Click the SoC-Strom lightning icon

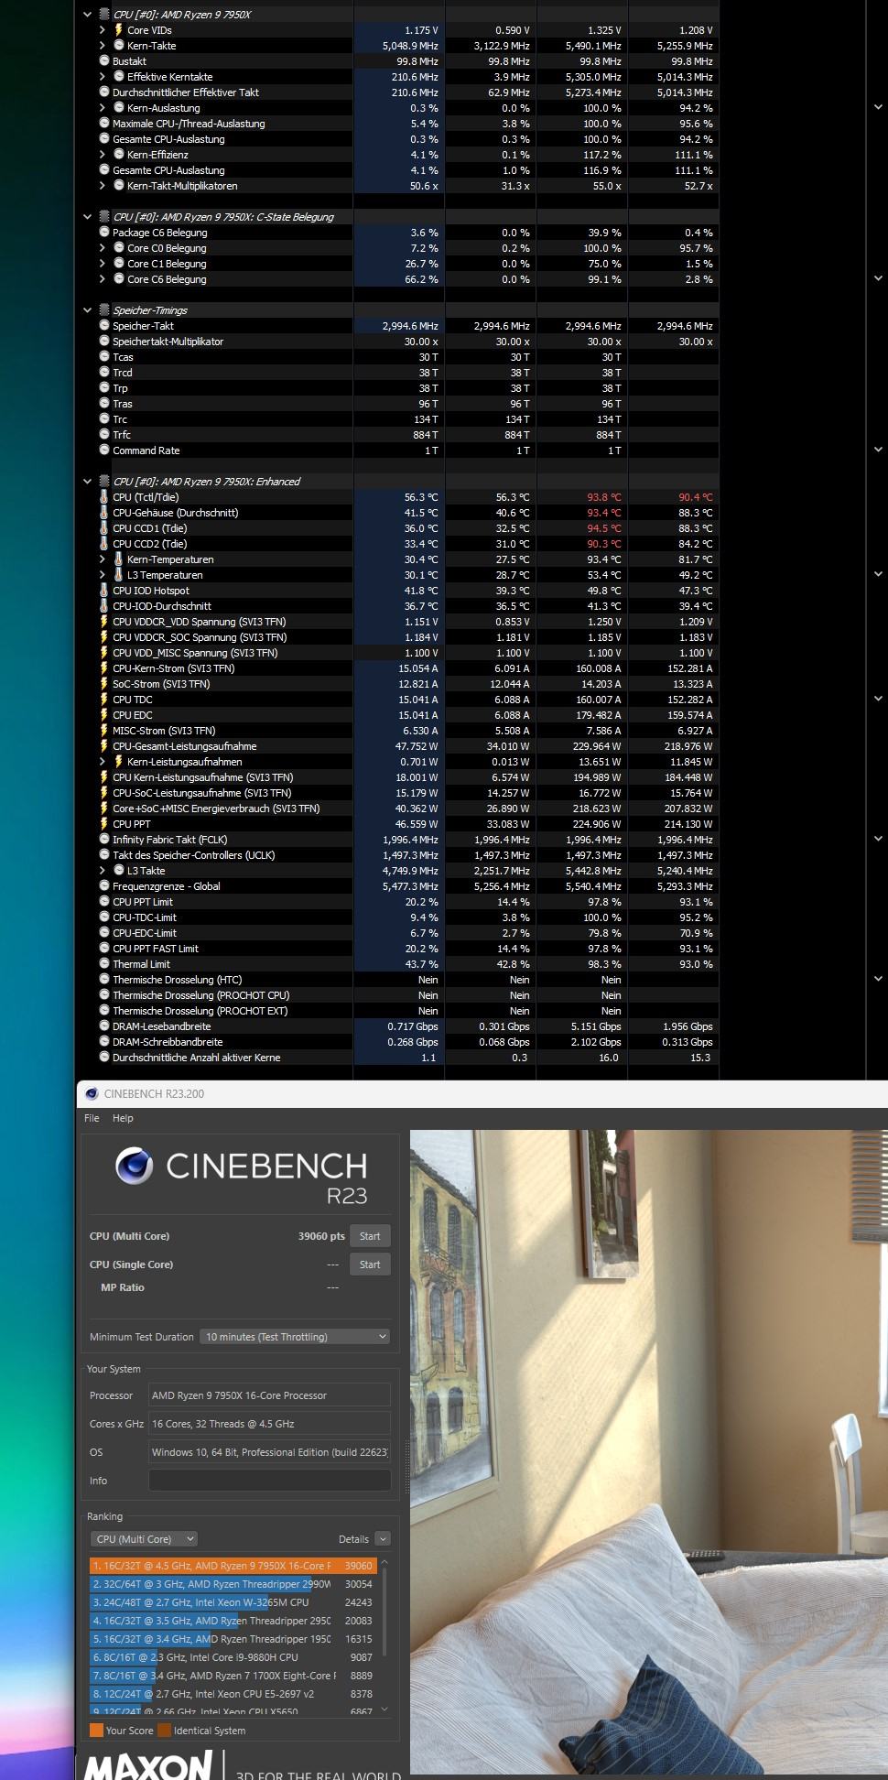(104, 684)
